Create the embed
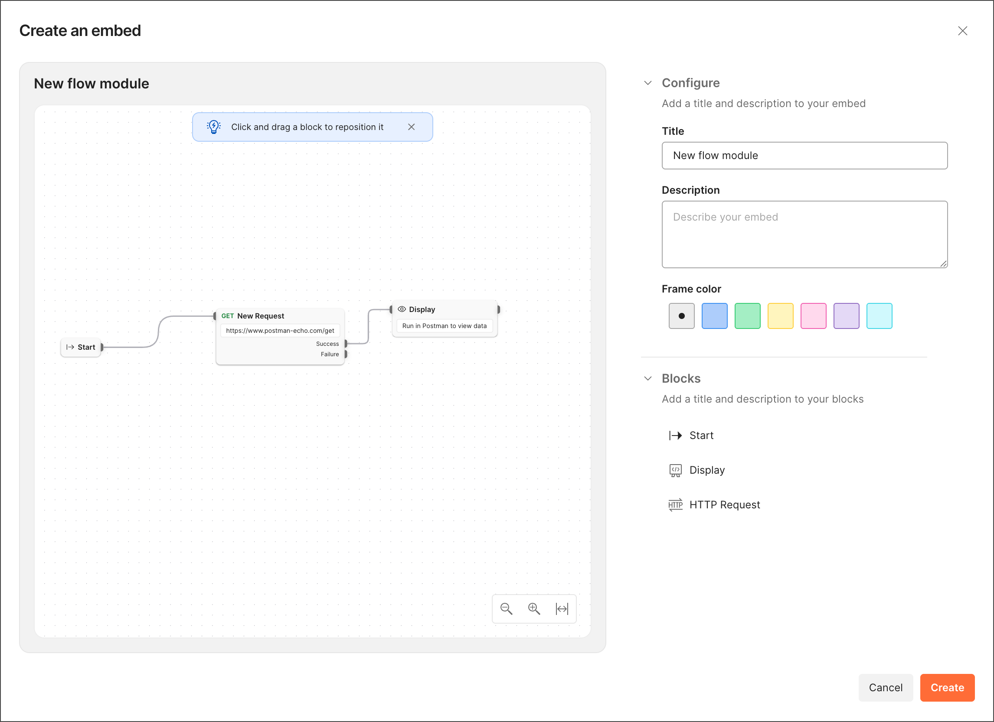 [947, 687]
